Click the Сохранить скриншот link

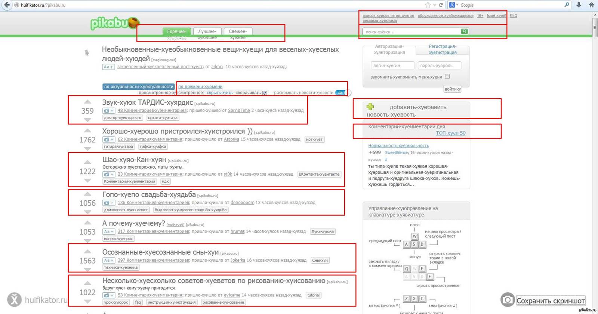551,301
